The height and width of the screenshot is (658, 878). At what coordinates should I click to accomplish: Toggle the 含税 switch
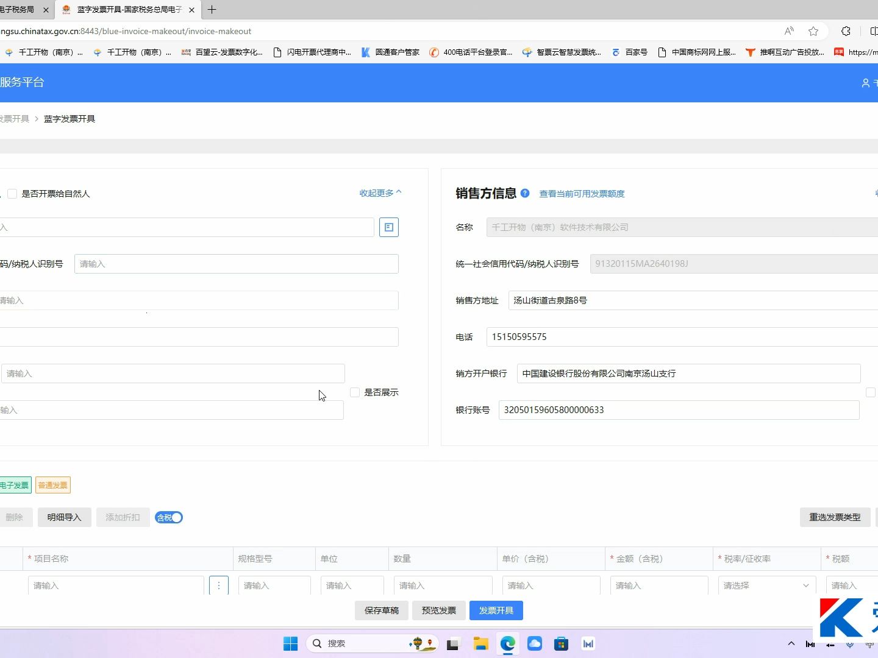pos(169,517)
